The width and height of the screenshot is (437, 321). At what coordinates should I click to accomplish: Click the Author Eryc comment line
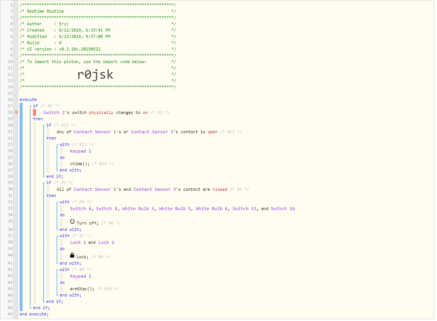(98, 24)
